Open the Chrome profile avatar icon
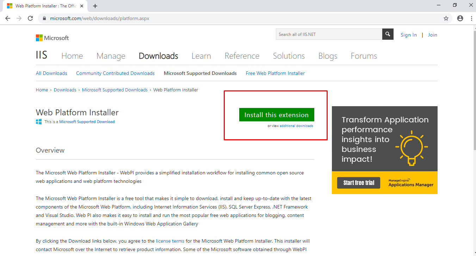The height and width of the screenshot is (256, 476). (460, 18)
